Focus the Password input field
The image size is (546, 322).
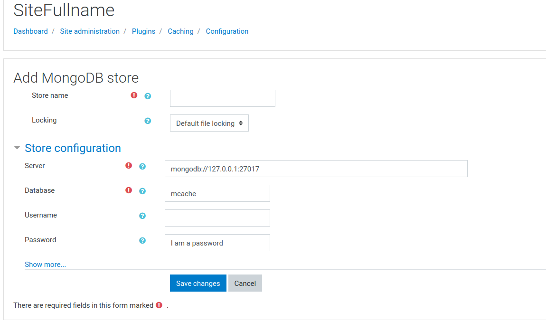217,243
